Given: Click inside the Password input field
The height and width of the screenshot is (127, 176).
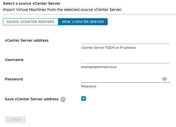Looking at the screenshot, I should pyautogui.click(x=120, y=79).
